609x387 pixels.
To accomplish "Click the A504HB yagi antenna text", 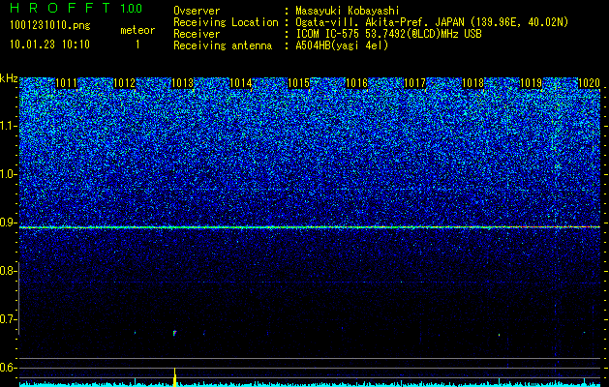I will pyautogui.click(x=342, y=45).
